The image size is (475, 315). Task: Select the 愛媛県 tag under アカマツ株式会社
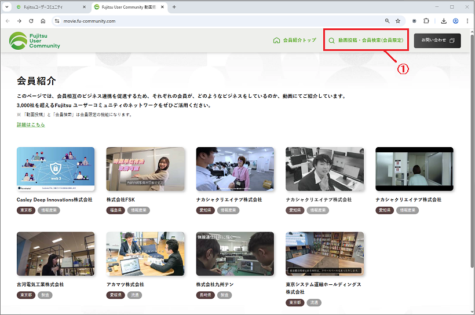click(116, 295)
